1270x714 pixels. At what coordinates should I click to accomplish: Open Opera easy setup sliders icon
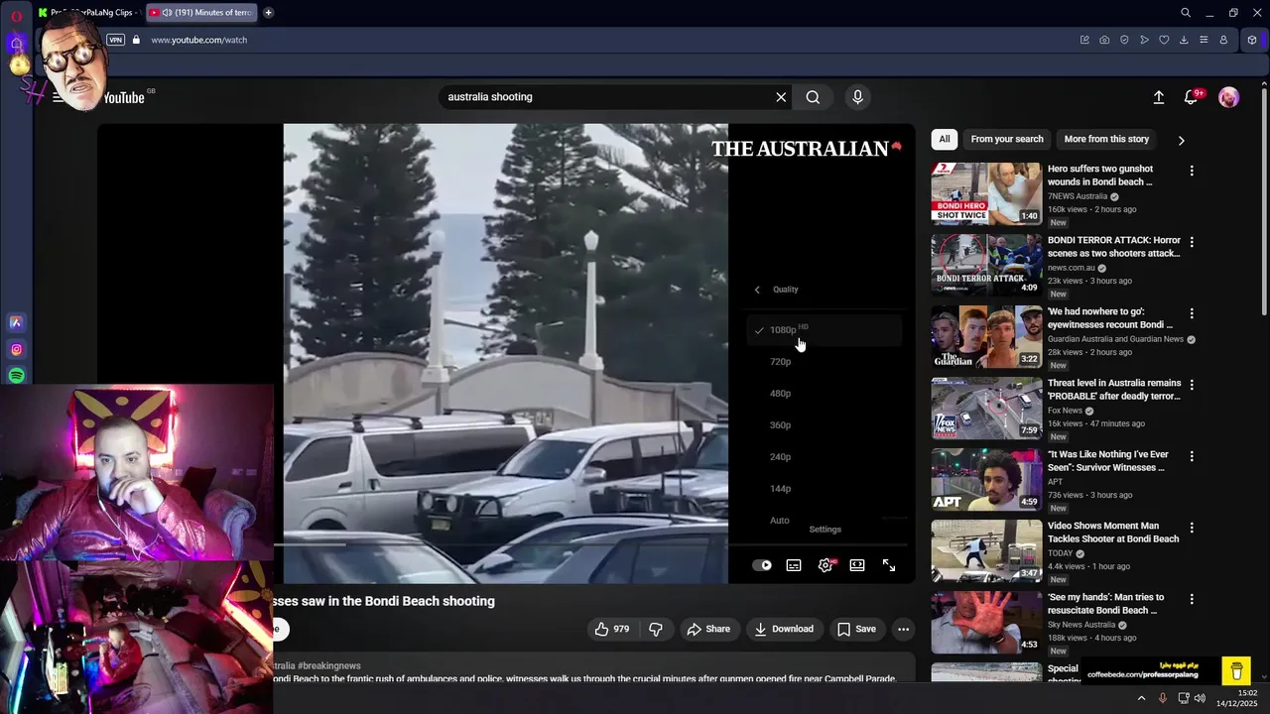1204,40
